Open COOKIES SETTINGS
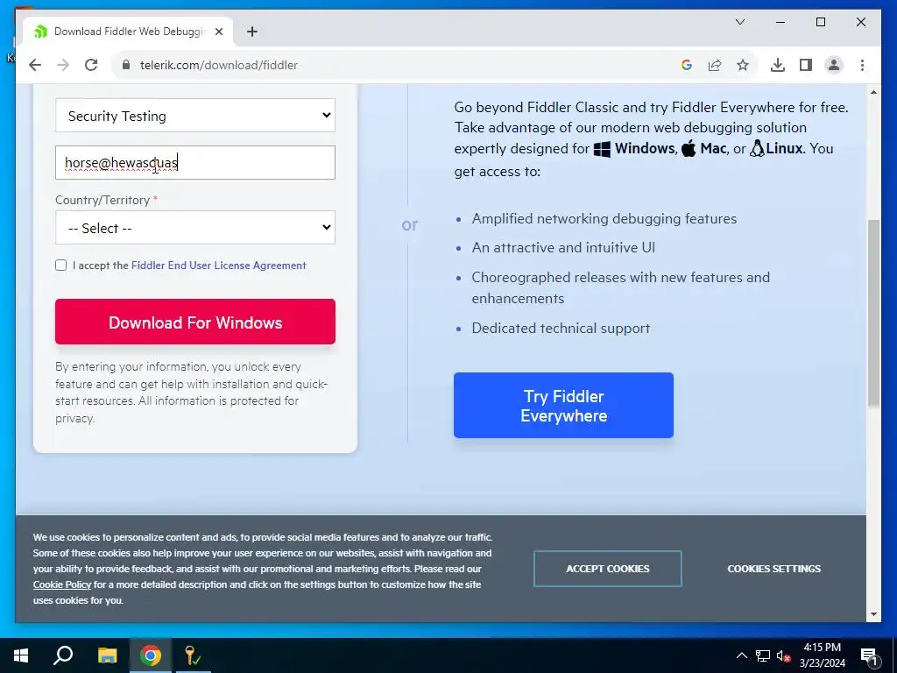This screenshot has height=673, width=897. coord(773,569)
